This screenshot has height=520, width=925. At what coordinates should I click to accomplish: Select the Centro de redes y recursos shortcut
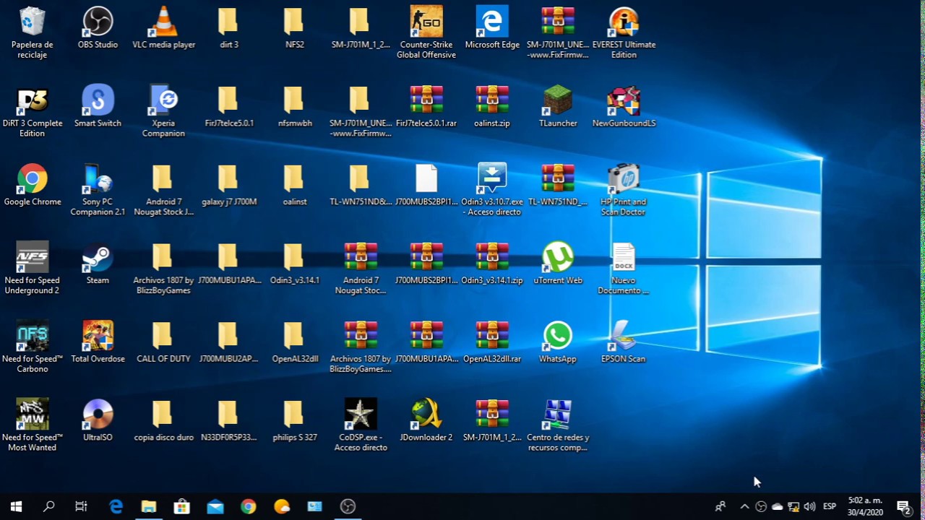[x=558, y=426]
